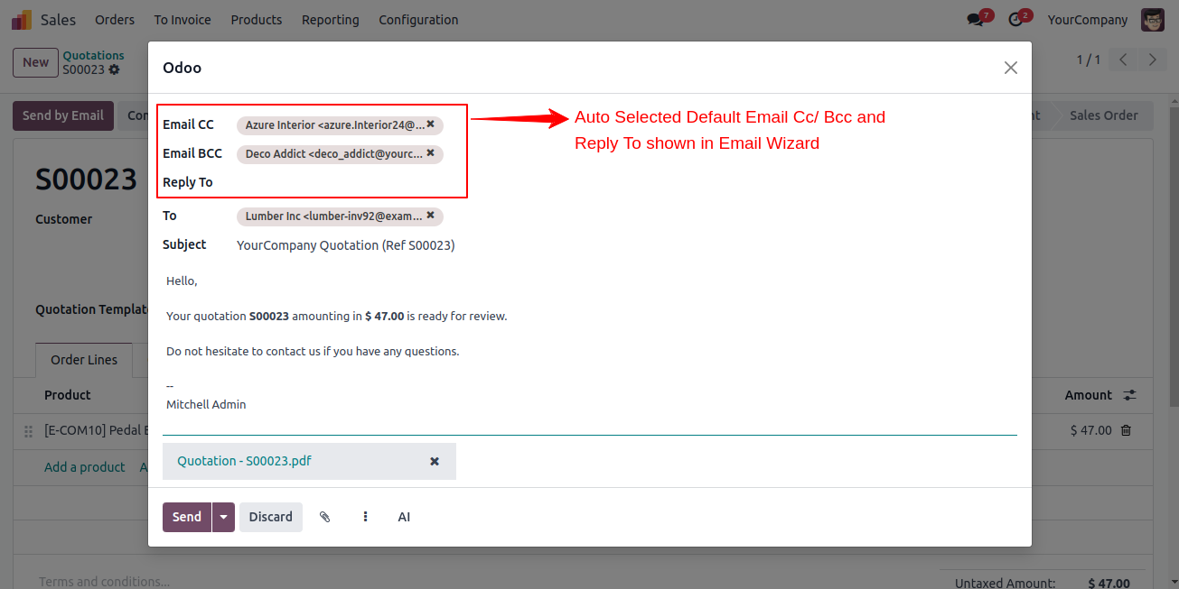
Task: Go to previous record arrow
Action: click(1123, 60)
